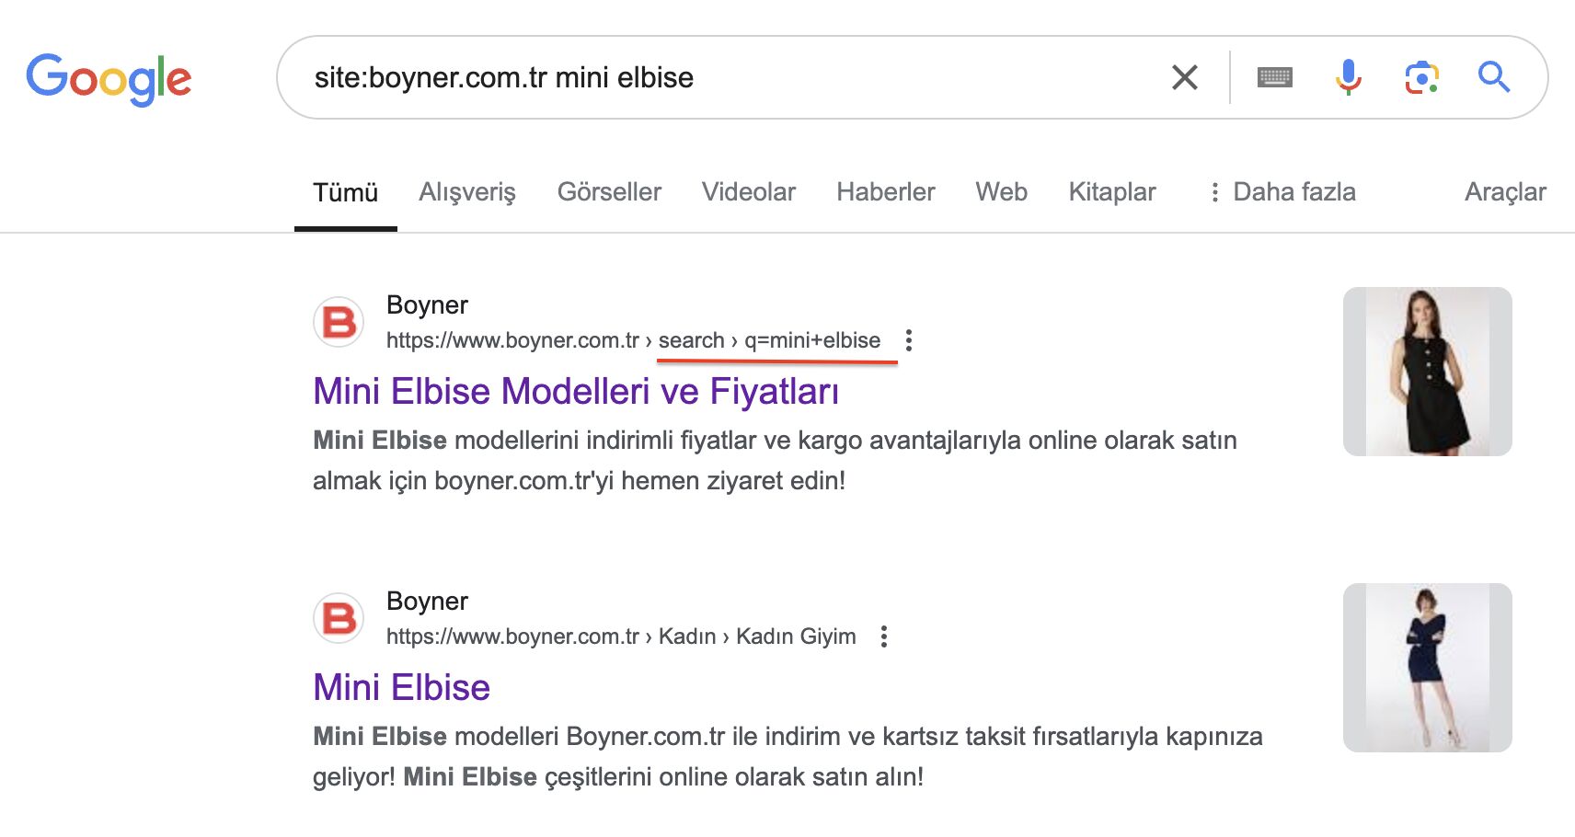Screen dimensions: 1575x837
Task: Open the Haberler tab
Action: click(x=885, y=192)
